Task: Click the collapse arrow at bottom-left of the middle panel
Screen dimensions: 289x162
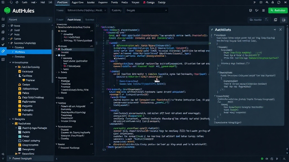Action: (x=56, y=159)
